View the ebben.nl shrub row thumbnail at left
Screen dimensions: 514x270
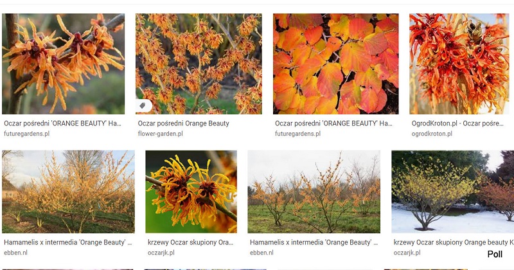[68, 192]
